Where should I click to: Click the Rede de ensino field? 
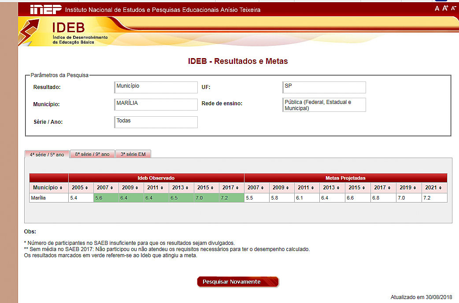[324, 105]
